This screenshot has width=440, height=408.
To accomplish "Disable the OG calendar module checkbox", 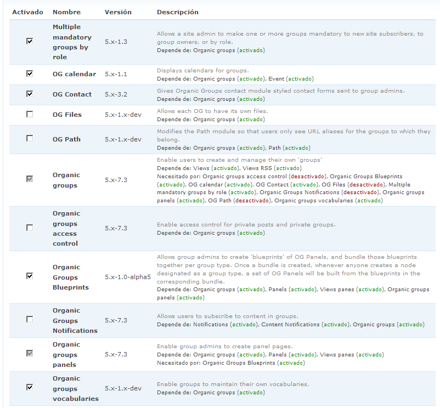I will 30,73.
